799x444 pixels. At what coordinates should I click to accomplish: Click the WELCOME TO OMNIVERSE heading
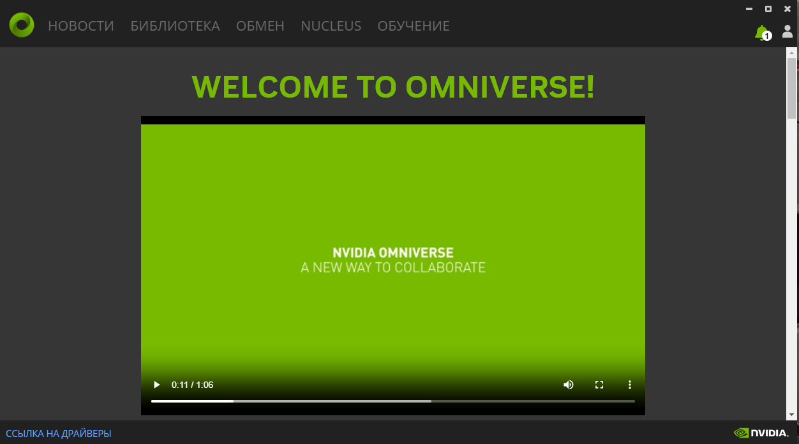pyautogui.click(x=393, y=87)
